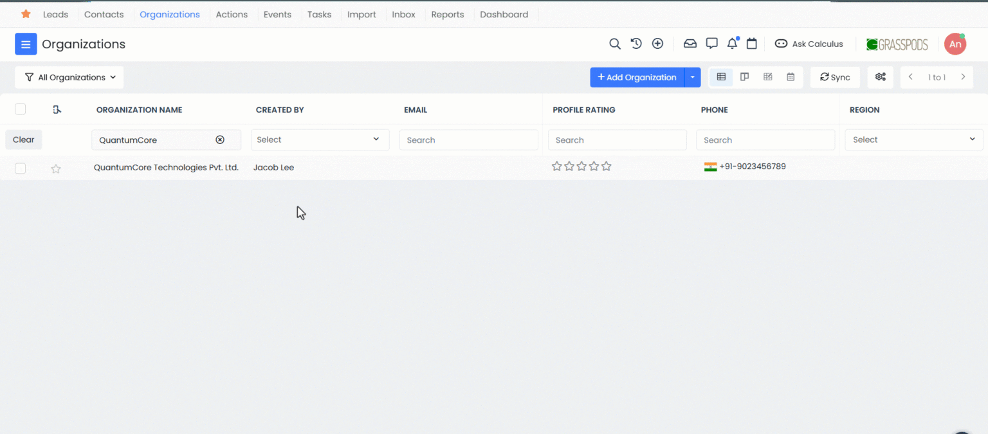Screen dimensions: 988x434
Task: Open the Organizations tab
Action: (170, 14)
